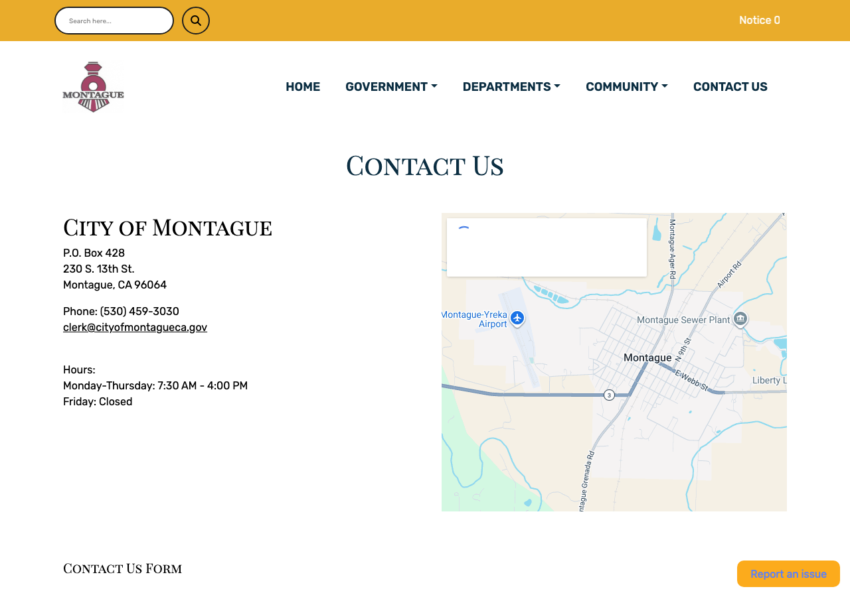Viewport: 850px width, 597px height.
Task: Open the clerk@cityofmontagueca.gov email link
Action: click(135, 327)
